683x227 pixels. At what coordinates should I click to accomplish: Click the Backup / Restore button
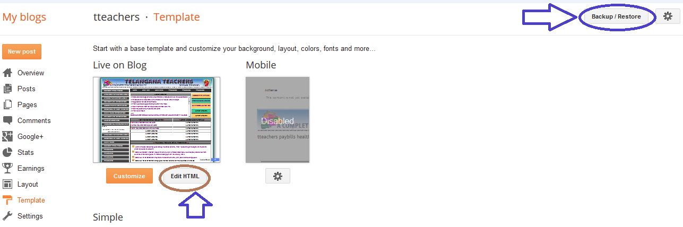(x=616, y=16)
